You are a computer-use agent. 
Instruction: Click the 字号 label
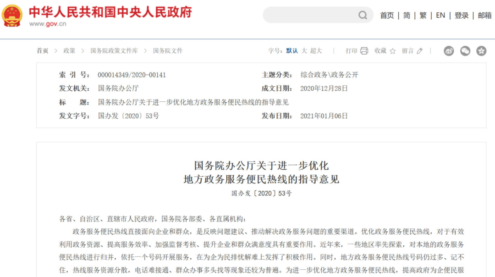275,51
